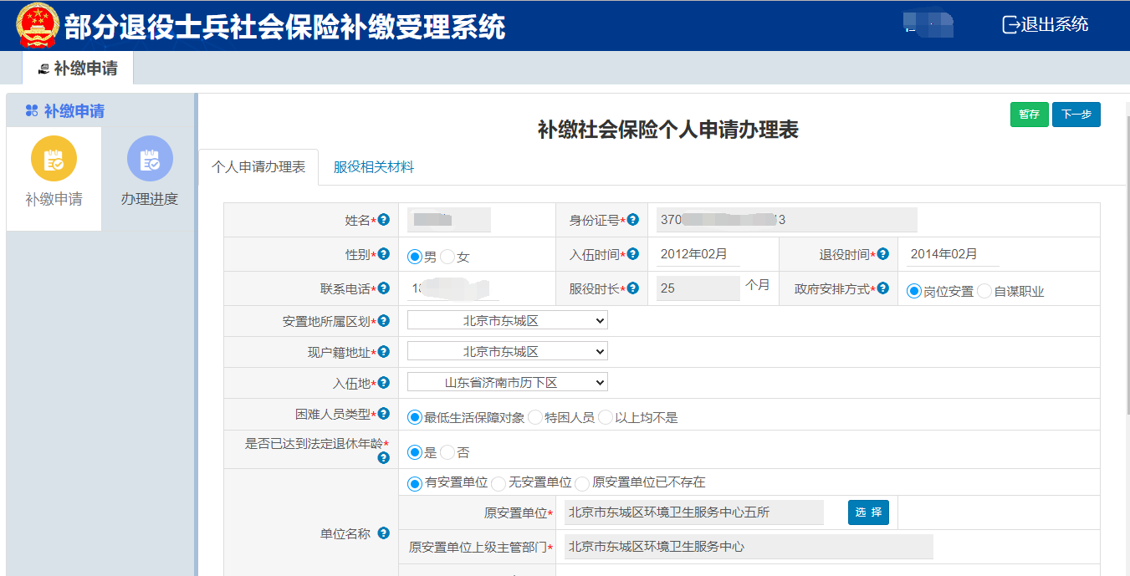Click the help icon beside 退役时间

point(883,254)
